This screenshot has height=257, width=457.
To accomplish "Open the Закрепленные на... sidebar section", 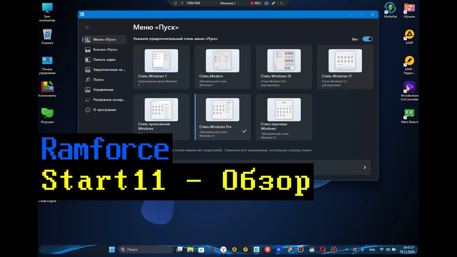I will point(104,70).
